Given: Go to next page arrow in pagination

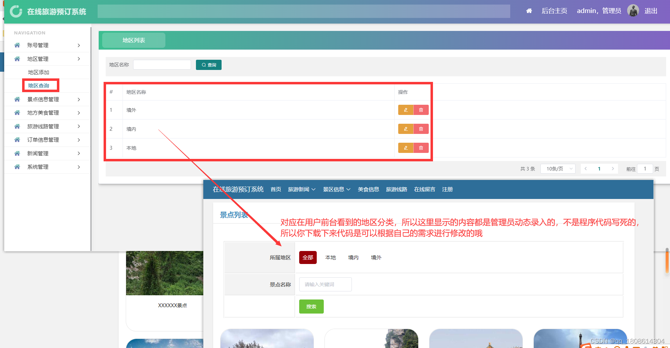Looking at the screenshot, I should click(613, 169).
